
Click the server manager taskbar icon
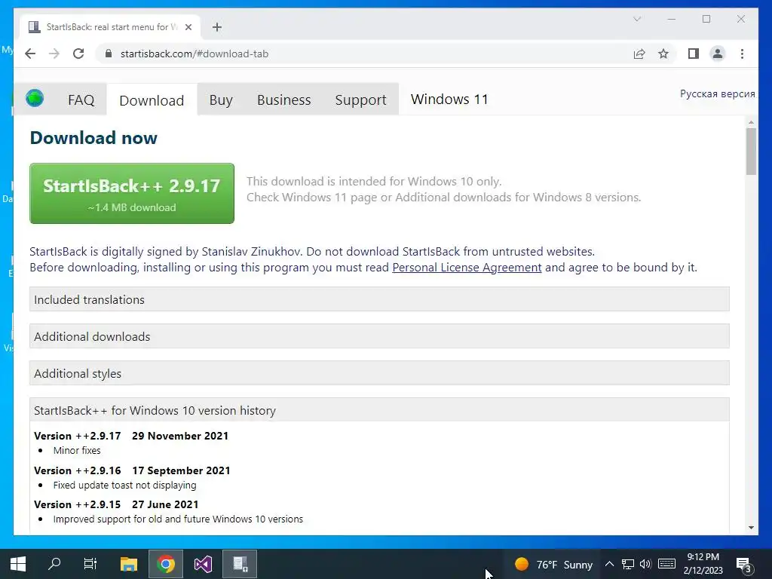[240, 564]
